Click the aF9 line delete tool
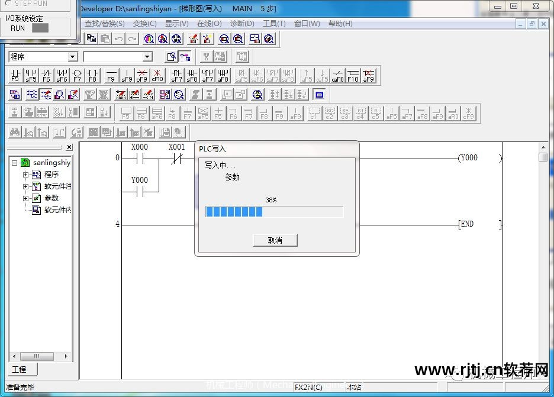The width and height of the screenshot is (554, 397). [x=369, y=76]
